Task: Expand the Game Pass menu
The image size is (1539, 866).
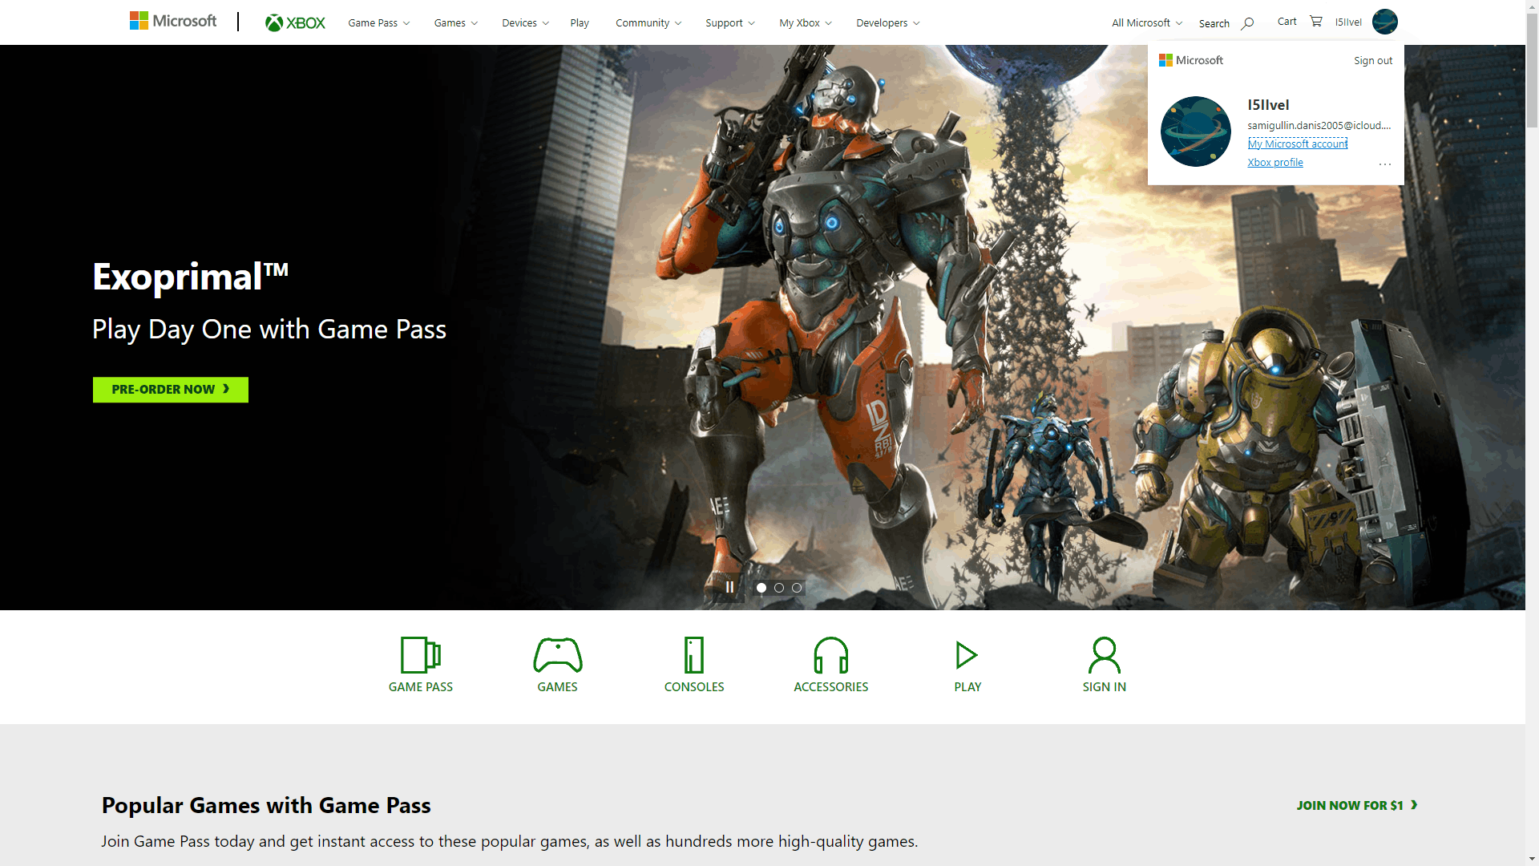Action: (378, 23)
